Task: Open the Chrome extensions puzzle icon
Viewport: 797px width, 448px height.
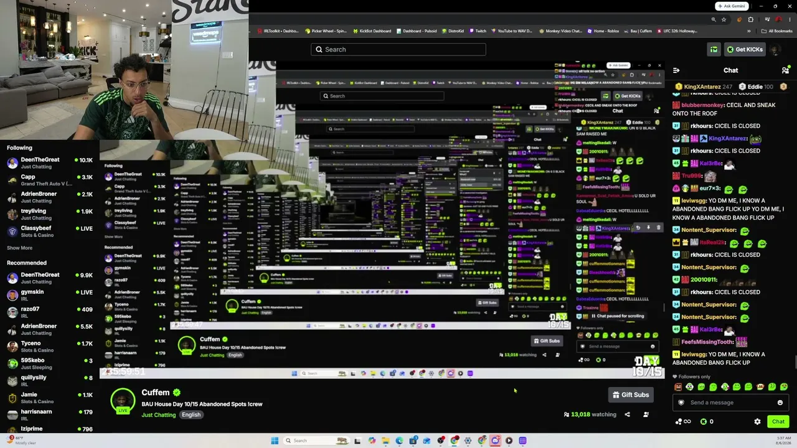Action: (751, 19)
